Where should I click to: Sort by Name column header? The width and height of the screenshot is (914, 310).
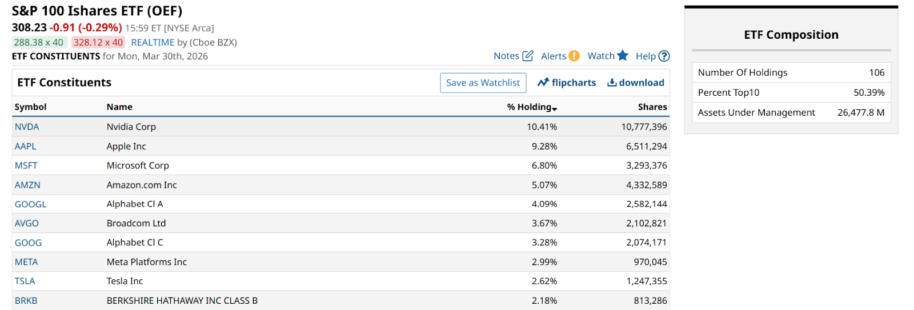click(119, 107)
